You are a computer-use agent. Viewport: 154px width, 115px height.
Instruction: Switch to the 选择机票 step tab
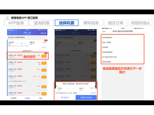pyautogui.click(x=67, y=23)
